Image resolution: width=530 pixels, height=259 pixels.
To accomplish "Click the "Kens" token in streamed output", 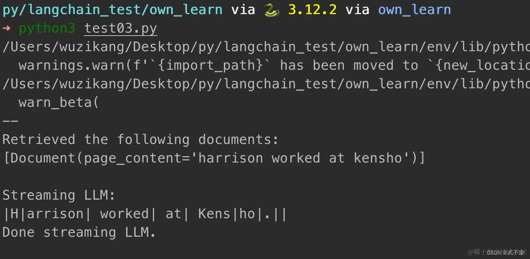I will pyautogui.click(x=215, y=214).
